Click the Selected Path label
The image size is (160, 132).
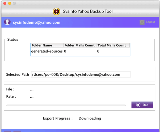pos(18,75)
